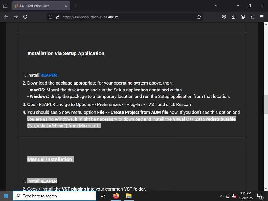This screenshot has width=268, height=201.
Task: Open the downloads panel
Action: 233,17
